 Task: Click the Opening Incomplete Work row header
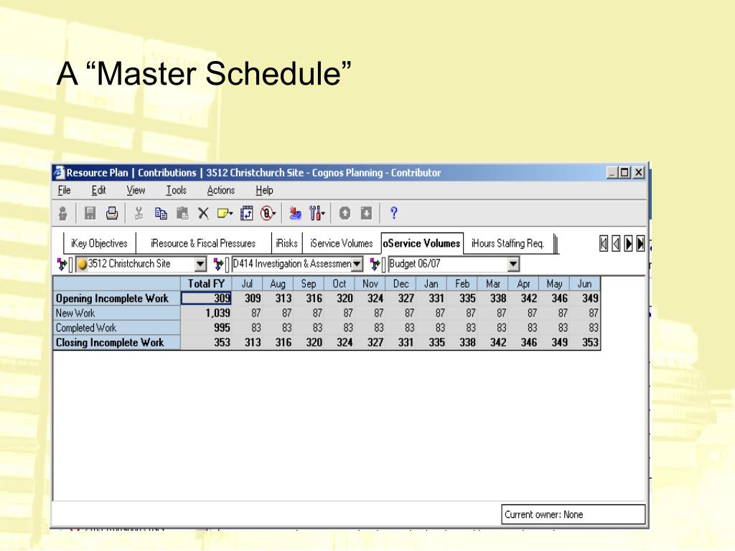click(117, 298)
